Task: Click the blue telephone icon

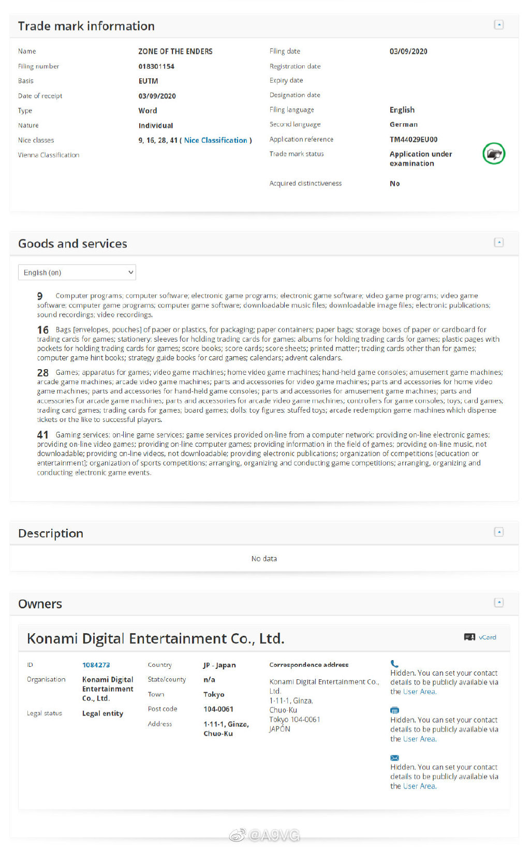Action: tap(394, 663)
